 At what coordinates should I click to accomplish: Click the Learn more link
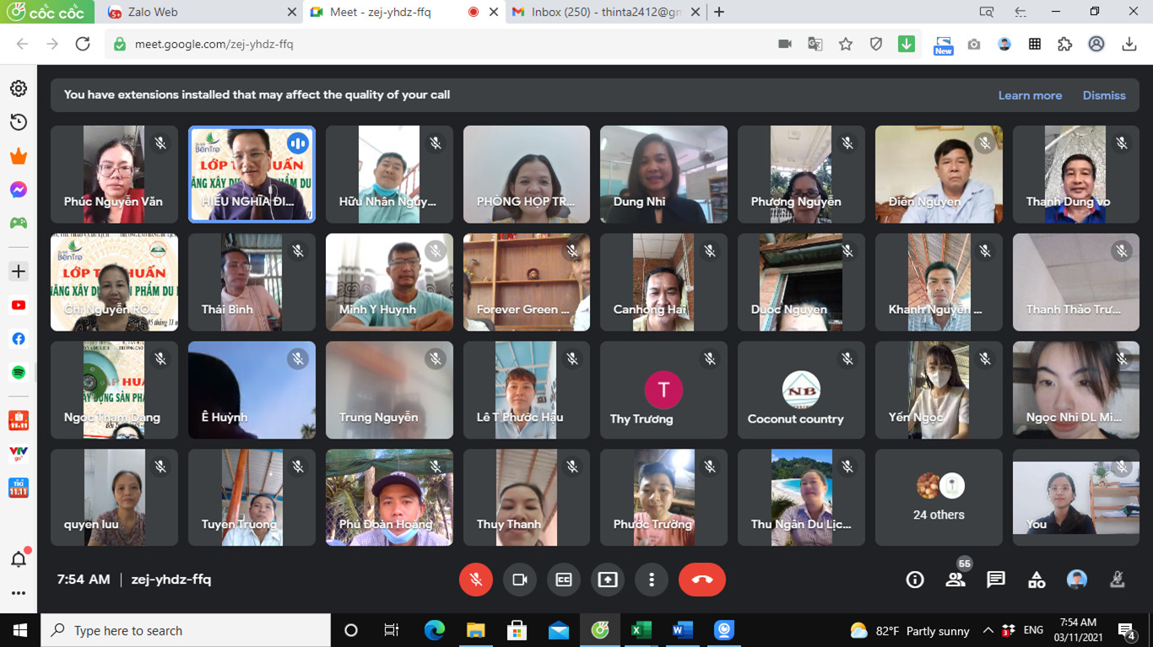(x=1030, y=95)
